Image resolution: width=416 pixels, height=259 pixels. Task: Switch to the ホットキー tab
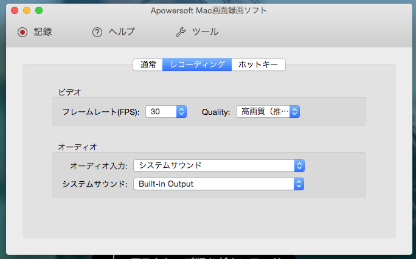click(x=258, y=64)
